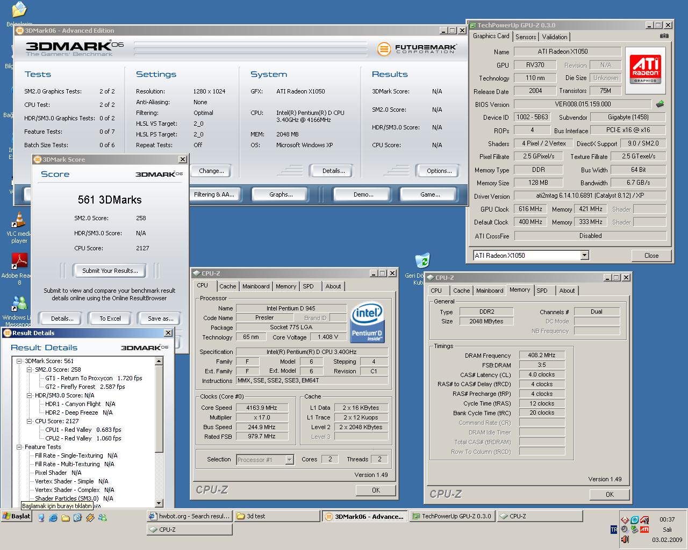Click the red diamond tray icon
This screenshot has height=550, width=688.
[x=625, y=520]
